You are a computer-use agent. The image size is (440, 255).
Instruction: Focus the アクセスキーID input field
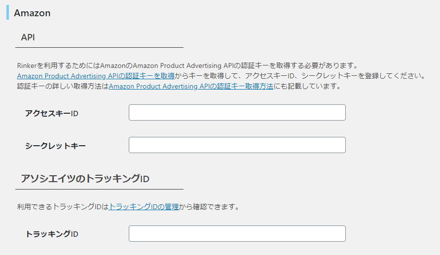pyautogui.click(x=237, y=113)
